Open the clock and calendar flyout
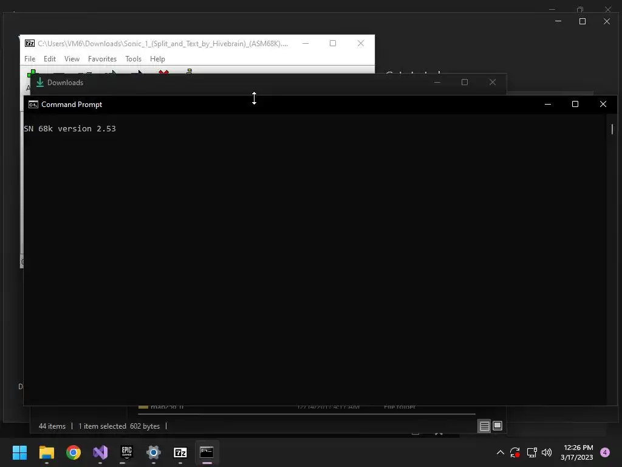The image size is (622, 467). coord(577,452)
